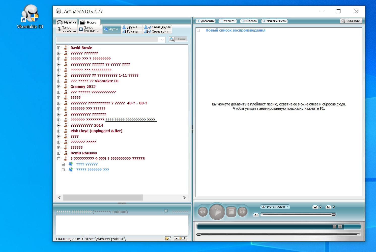Select the Поиск Вконтакте tab

90,29
